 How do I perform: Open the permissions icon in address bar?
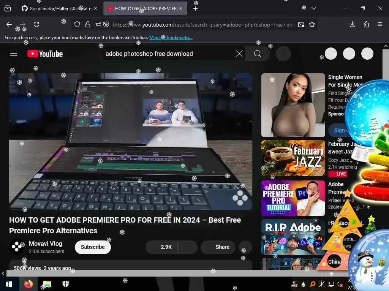tap(98, 24)
